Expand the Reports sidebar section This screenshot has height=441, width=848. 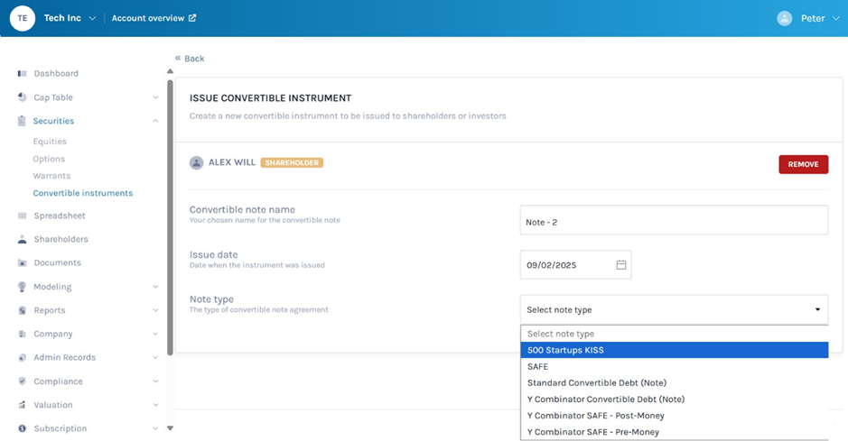click(x=155, y=310)
